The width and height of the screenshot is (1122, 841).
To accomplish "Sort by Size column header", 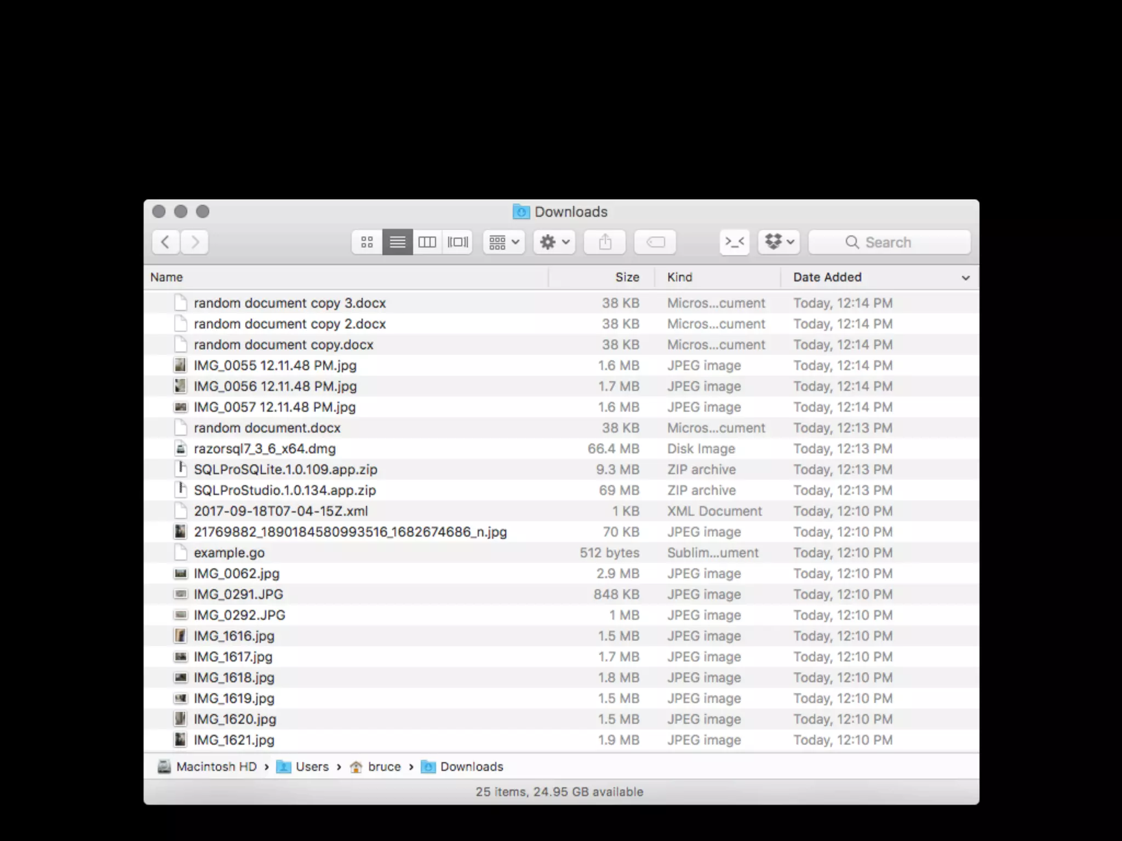I will (627, 277).
